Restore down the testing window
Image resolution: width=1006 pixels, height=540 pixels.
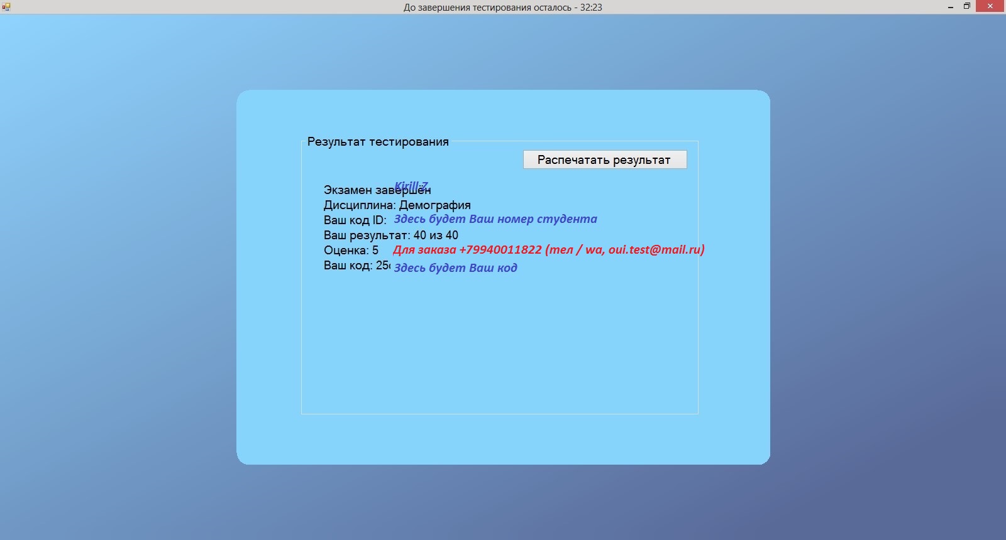point(967,7)
